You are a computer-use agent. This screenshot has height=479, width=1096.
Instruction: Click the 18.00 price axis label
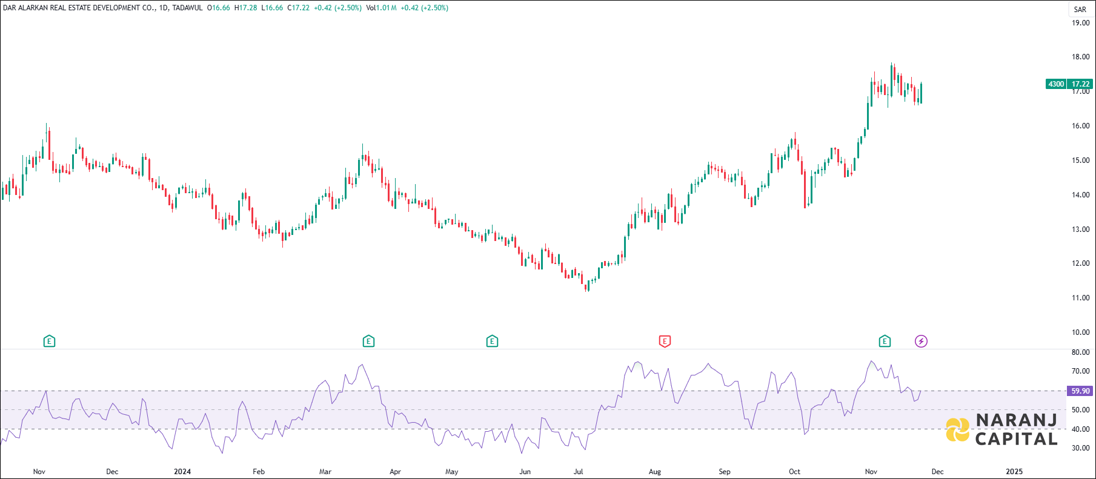[1081, 57]
